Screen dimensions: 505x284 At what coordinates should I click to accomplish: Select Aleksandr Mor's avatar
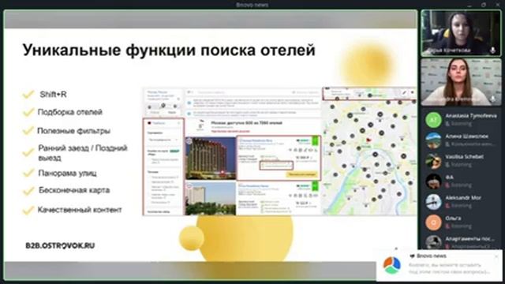click(x=433, y=202)
